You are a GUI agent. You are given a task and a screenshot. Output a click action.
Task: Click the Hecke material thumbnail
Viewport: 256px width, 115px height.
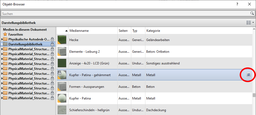(62, 40)
